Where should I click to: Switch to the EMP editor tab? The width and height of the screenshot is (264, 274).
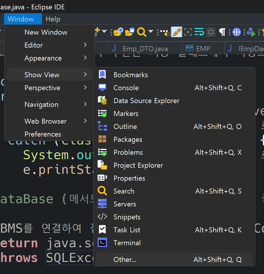pos(203,48)
